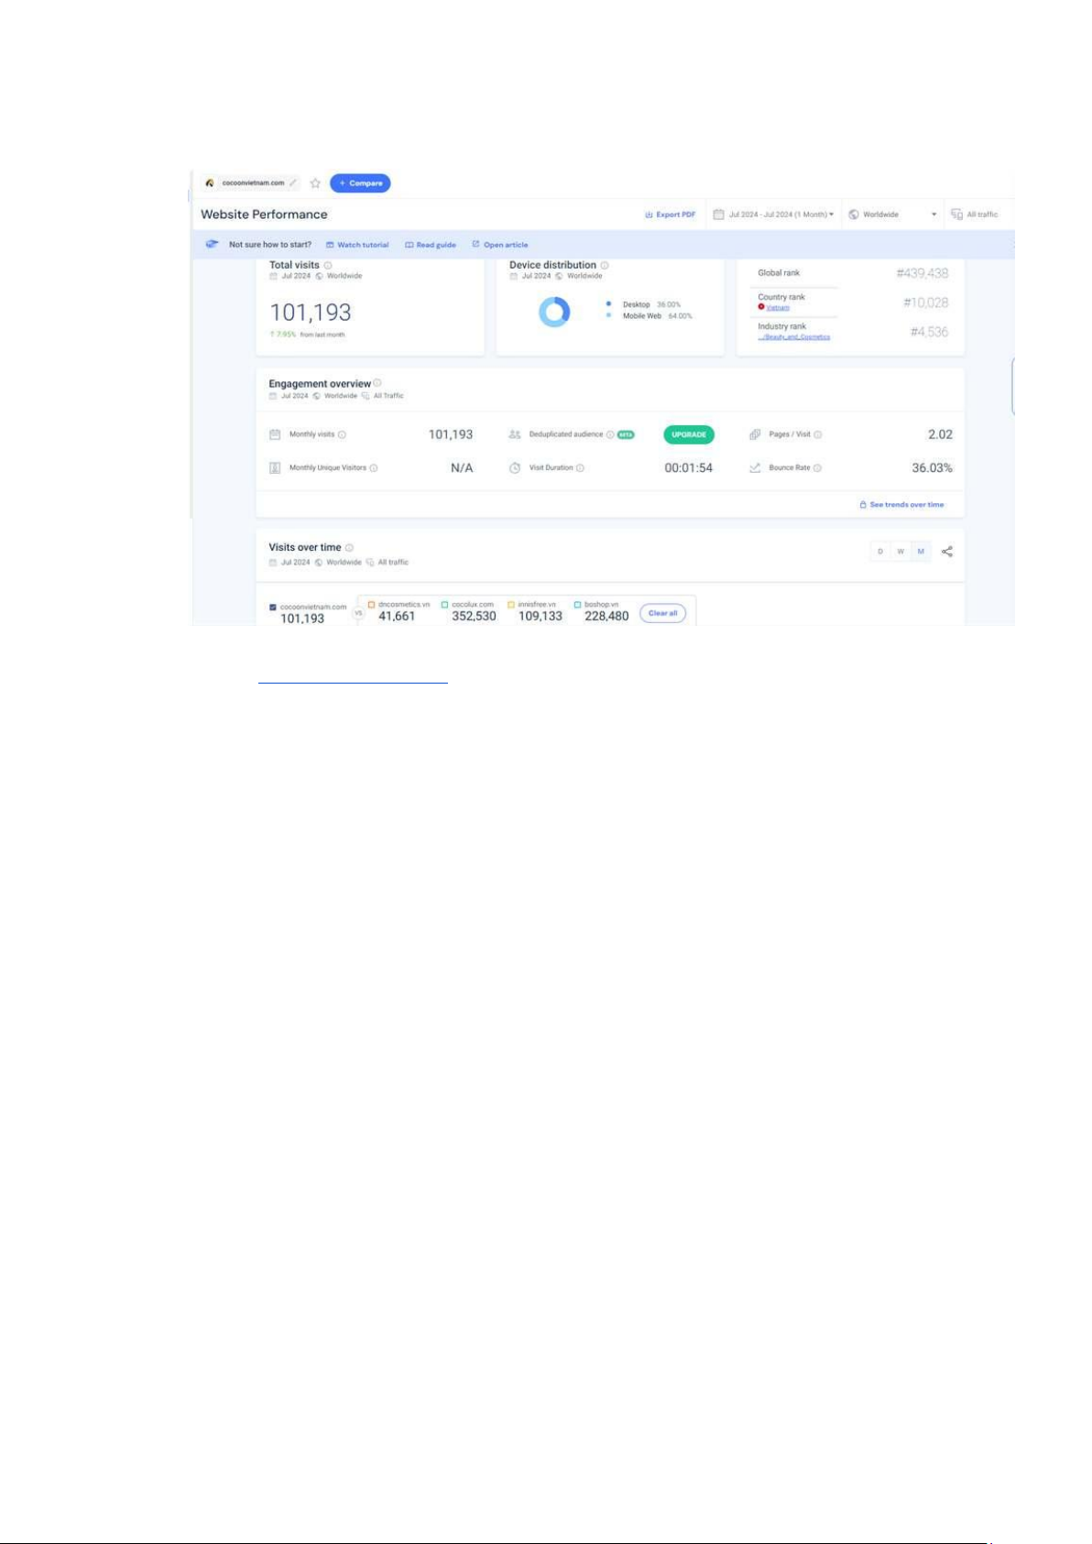1092x1544 pixels.
Task: Click the green UPGRADE button
Action: [x=689, y=434]
